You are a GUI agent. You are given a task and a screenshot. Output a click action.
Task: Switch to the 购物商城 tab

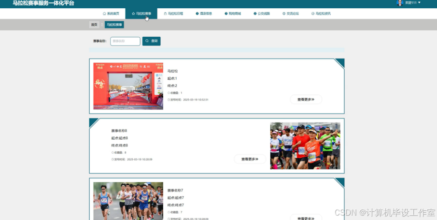pyautogui.click(x=233, y=14)
